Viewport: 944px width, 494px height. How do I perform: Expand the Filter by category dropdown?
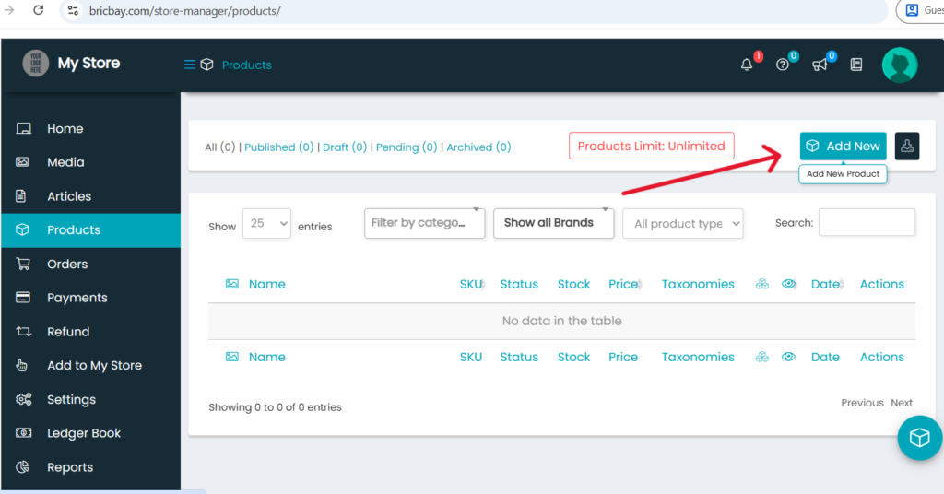[424, 223]
